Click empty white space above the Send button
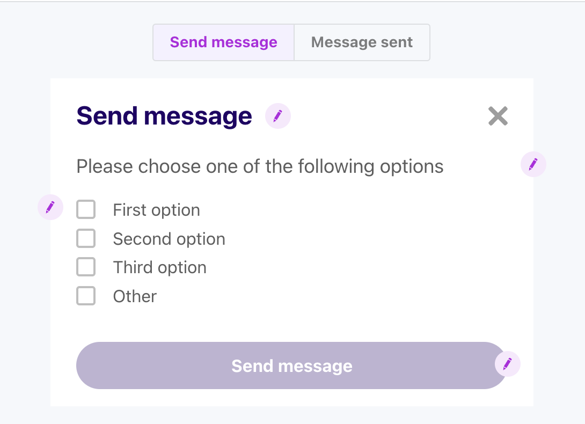The height and width of the screenshot is (424, 585). [322, 322]
